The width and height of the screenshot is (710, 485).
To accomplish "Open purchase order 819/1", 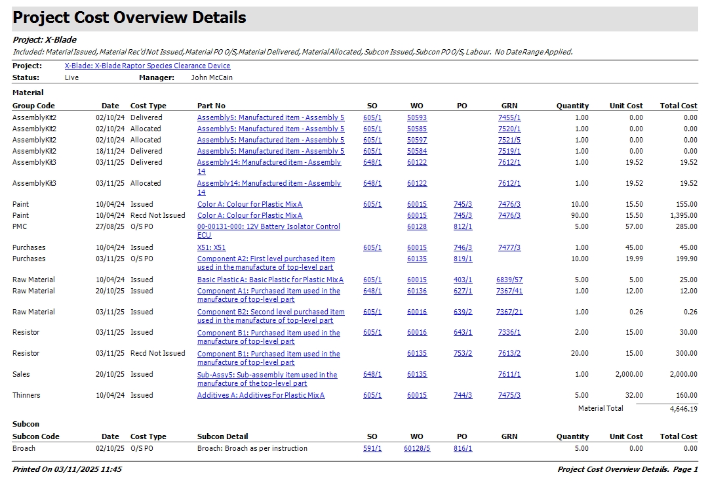I will tap(462, 259).
